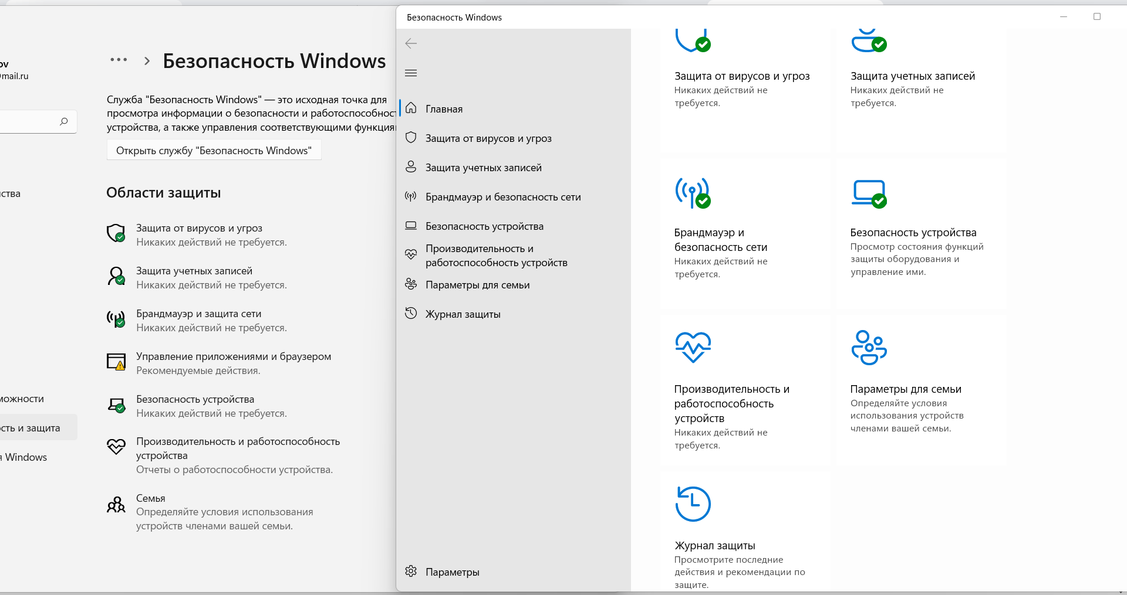The width and height of the screenshot is (1127, 595).
Task: Open Журнал защиты tile title
Action: coord(715,545)
